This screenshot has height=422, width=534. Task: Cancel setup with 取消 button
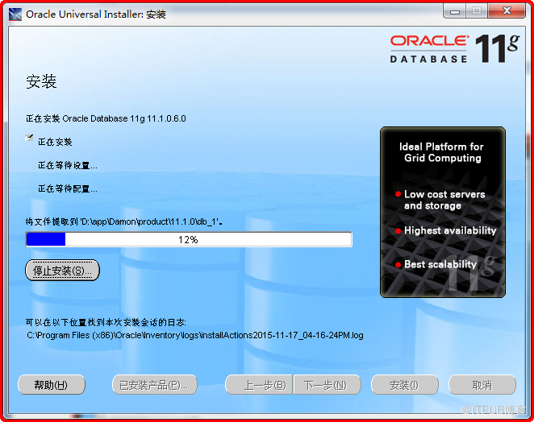482,385
